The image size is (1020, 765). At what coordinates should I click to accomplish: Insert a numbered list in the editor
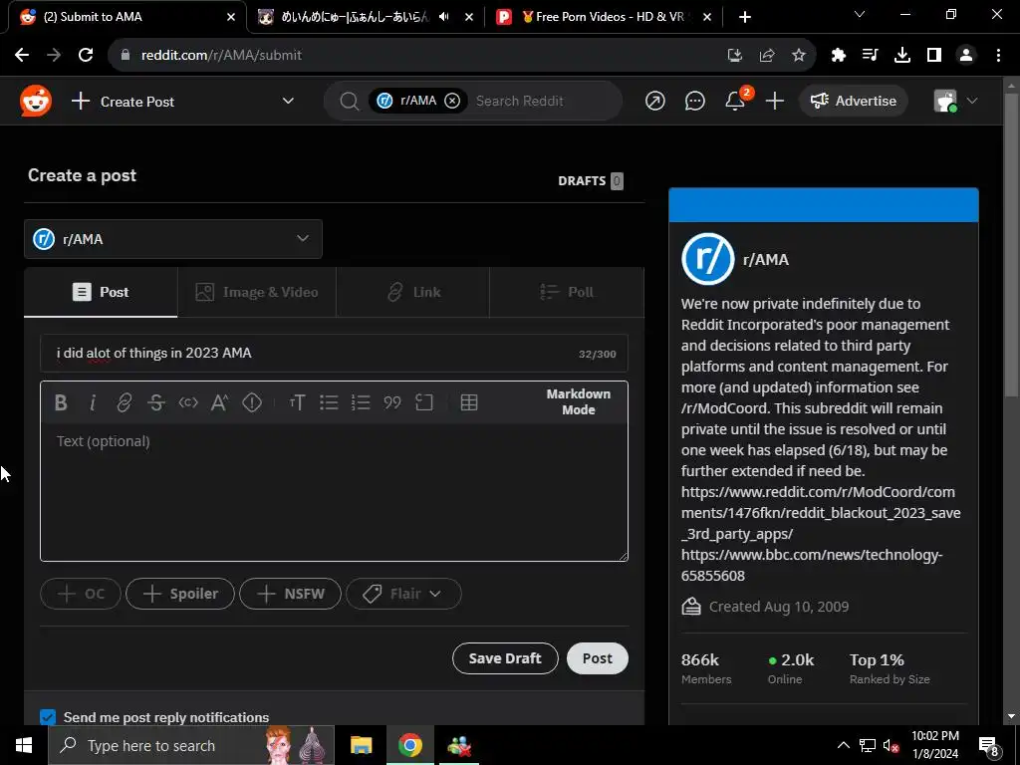(x=361, y=402)
